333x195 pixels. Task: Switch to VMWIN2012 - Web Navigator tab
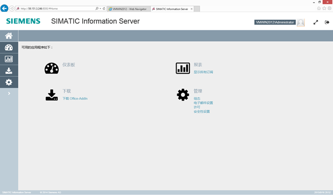click(129, 9)
